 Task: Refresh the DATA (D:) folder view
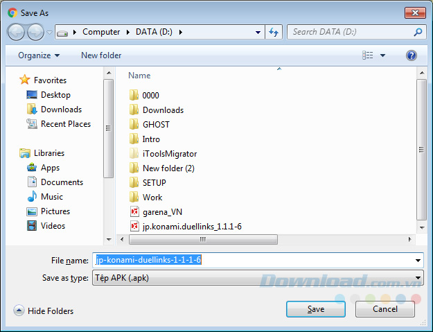coord(274,33)
